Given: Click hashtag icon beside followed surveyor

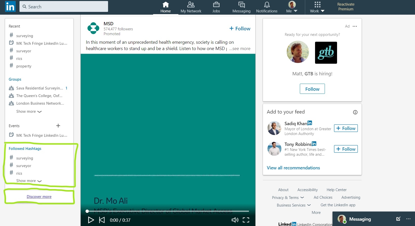Looking at the screenshot, I should 11,165.
